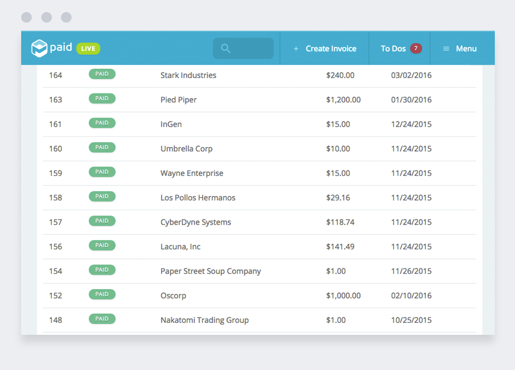Image resolution: width=515 pixels, height=370 pixels.
Task: Select CyberDyne Systems customer name
Action: (x=196, y=222)
